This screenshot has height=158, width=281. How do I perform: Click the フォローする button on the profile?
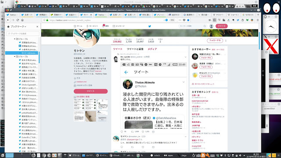click(215, 40)
